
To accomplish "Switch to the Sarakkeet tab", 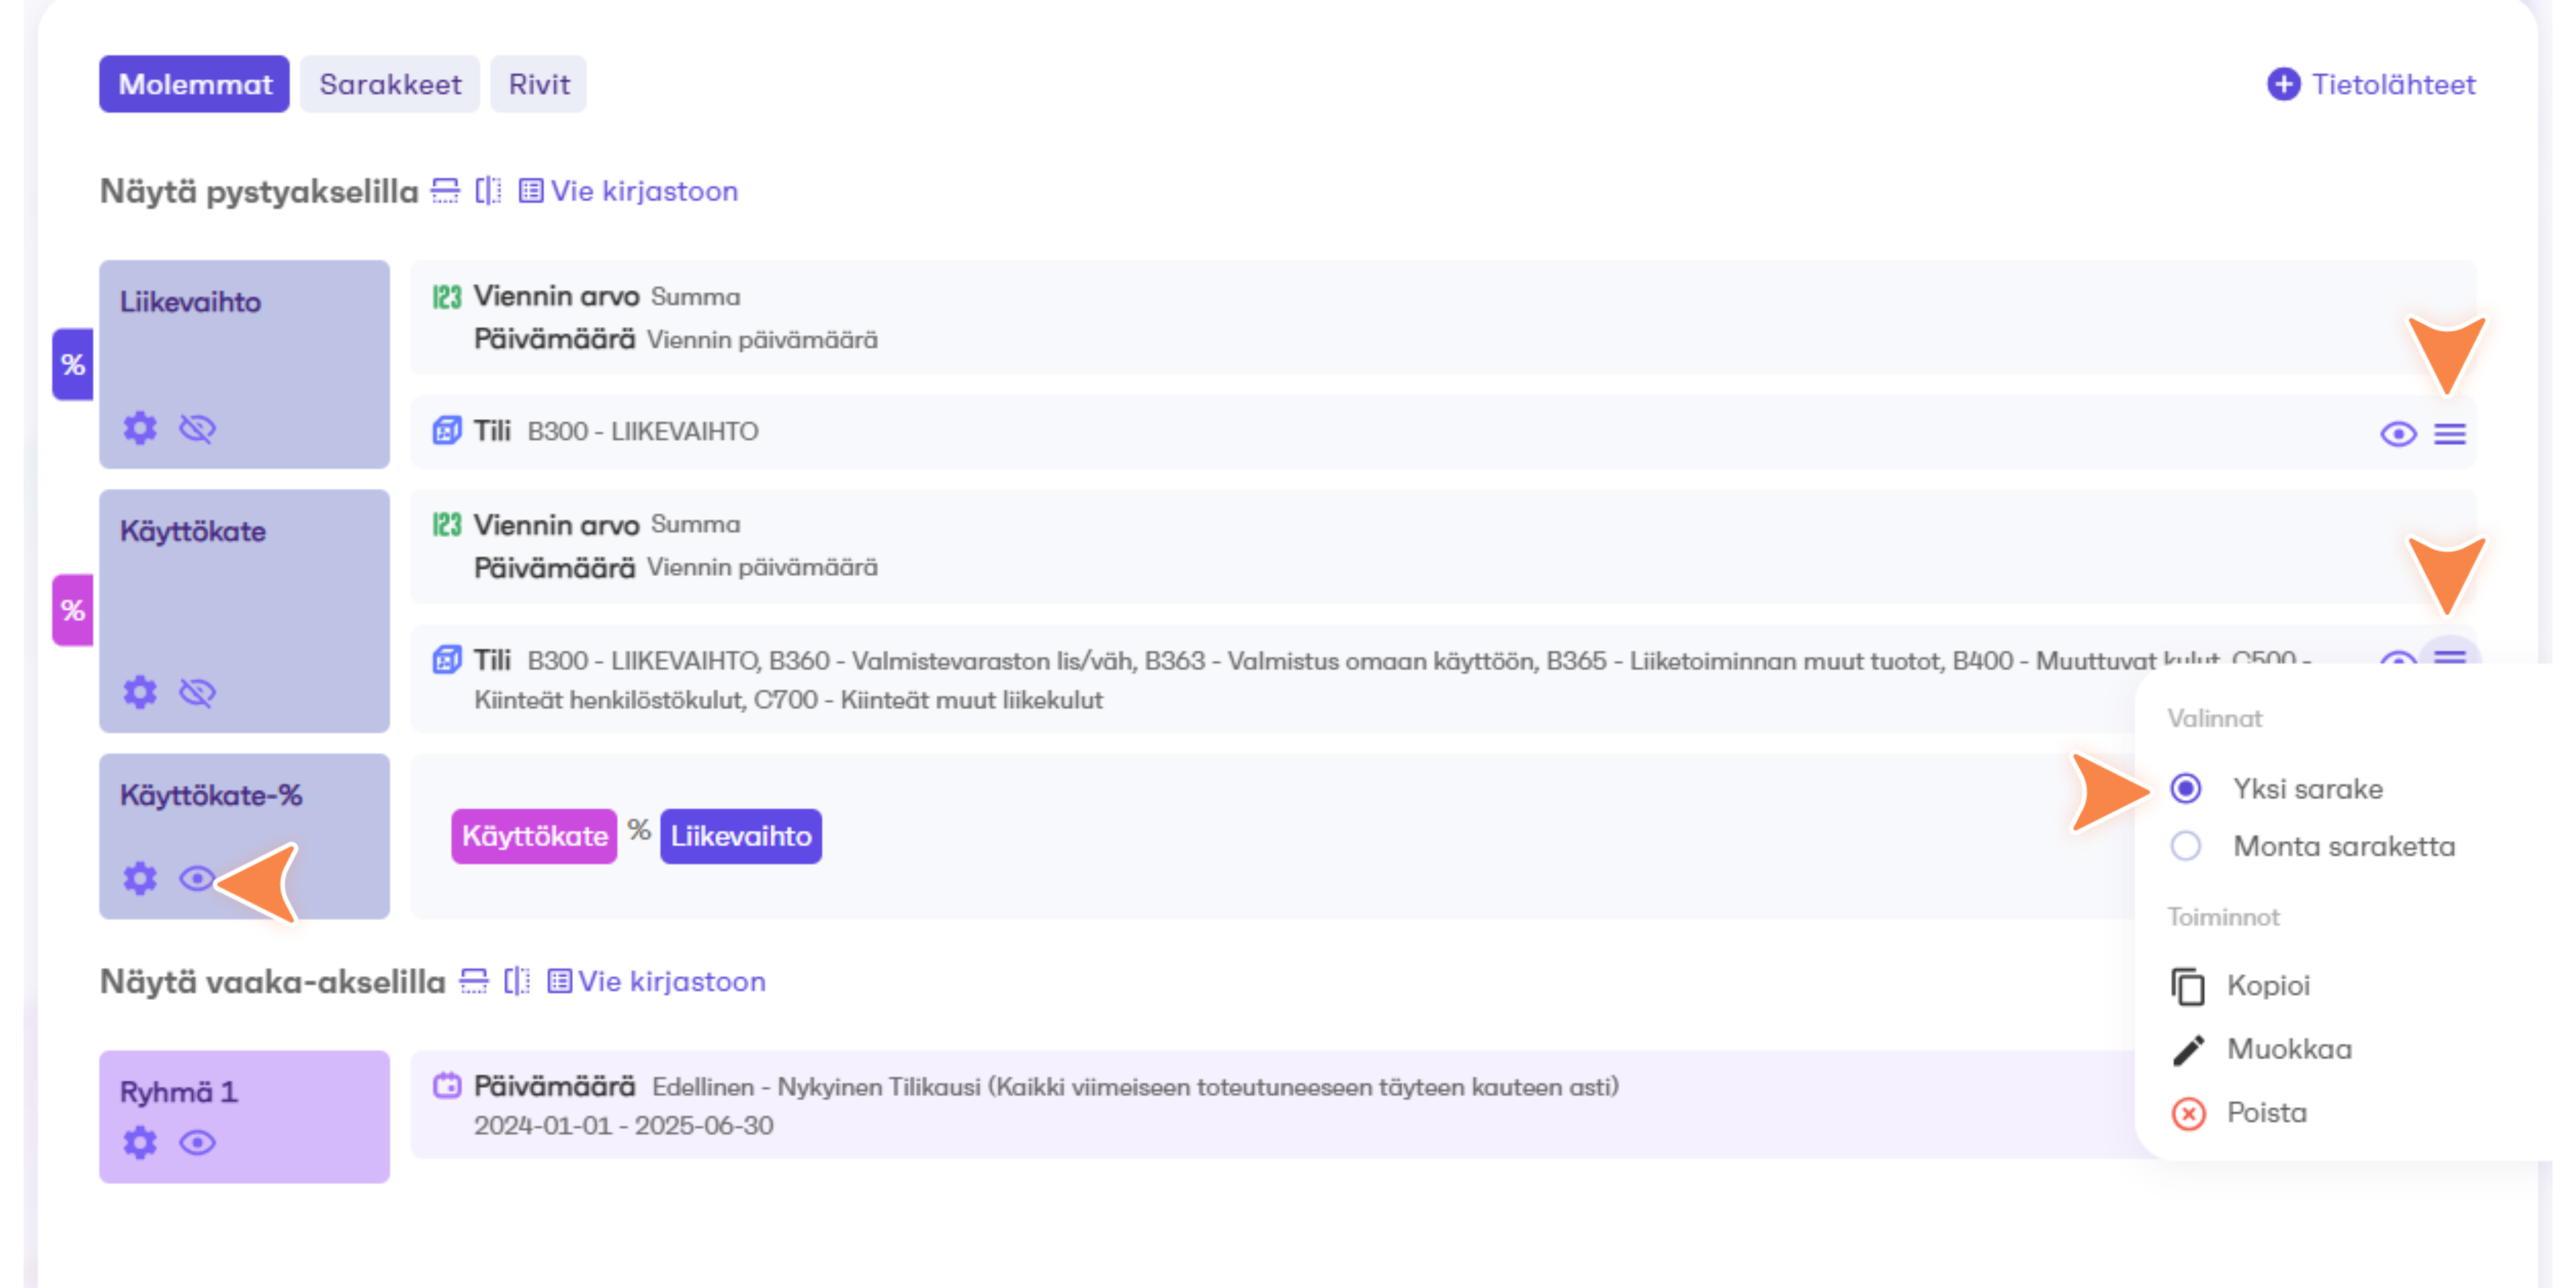I will 390,84.
